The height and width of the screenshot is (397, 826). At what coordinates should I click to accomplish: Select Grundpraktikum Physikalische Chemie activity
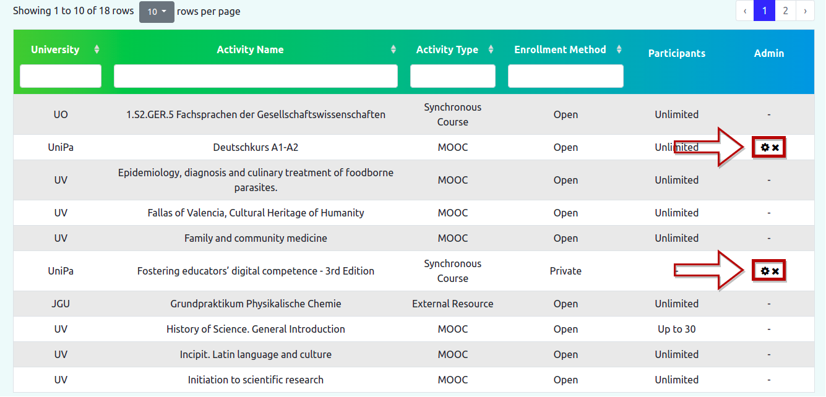click(256, 304)
